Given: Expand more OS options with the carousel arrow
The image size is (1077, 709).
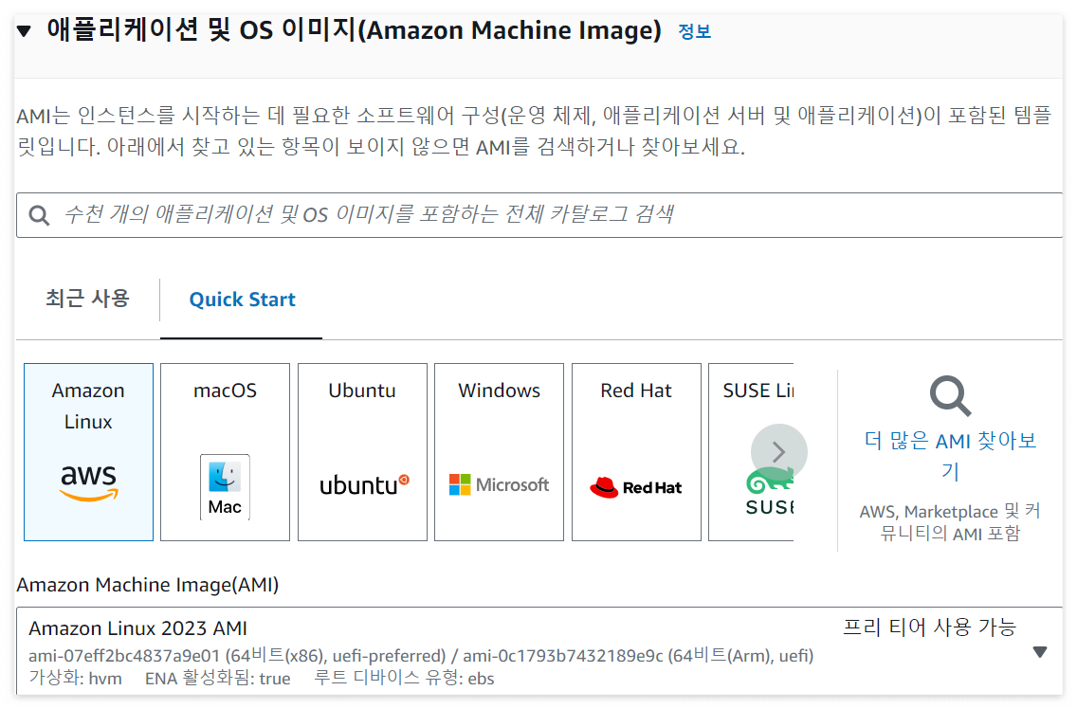Looking at the screenshot, I should click(778, 452).
